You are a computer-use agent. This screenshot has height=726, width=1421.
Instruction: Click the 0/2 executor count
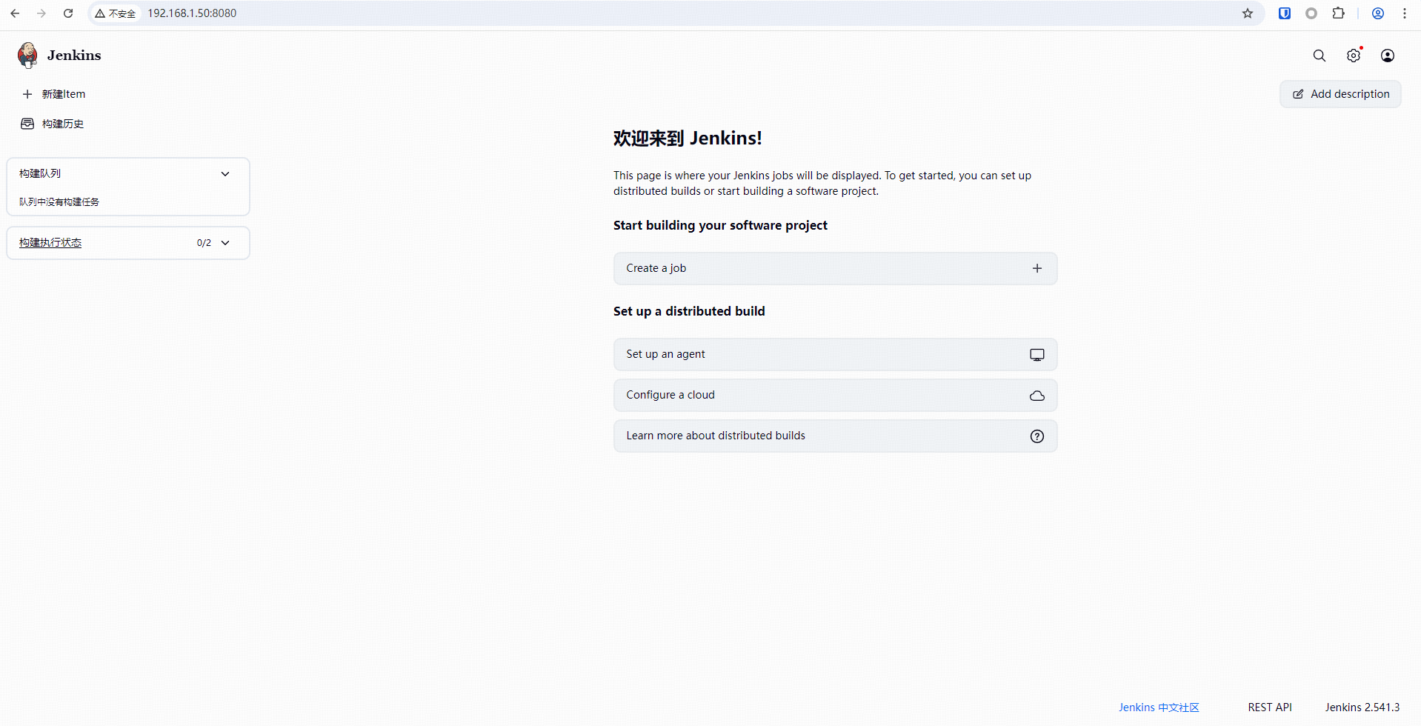coord(204,243)
